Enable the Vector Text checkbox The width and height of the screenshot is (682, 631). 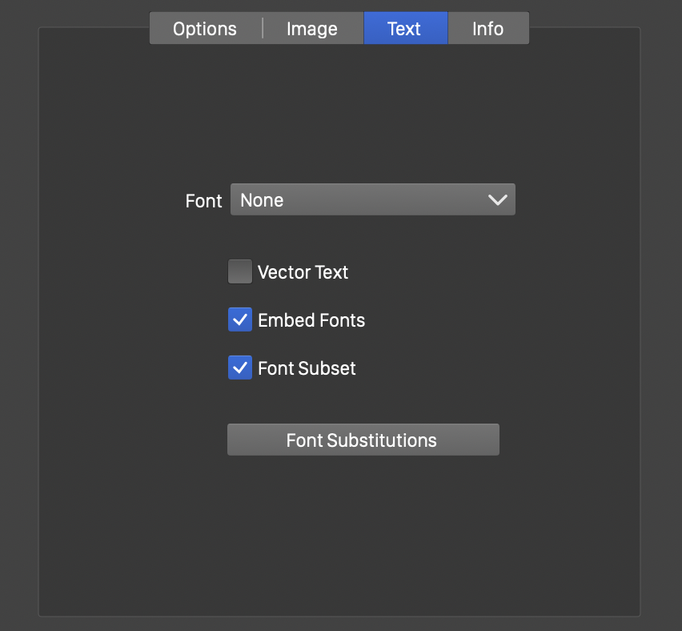point(240,272)
